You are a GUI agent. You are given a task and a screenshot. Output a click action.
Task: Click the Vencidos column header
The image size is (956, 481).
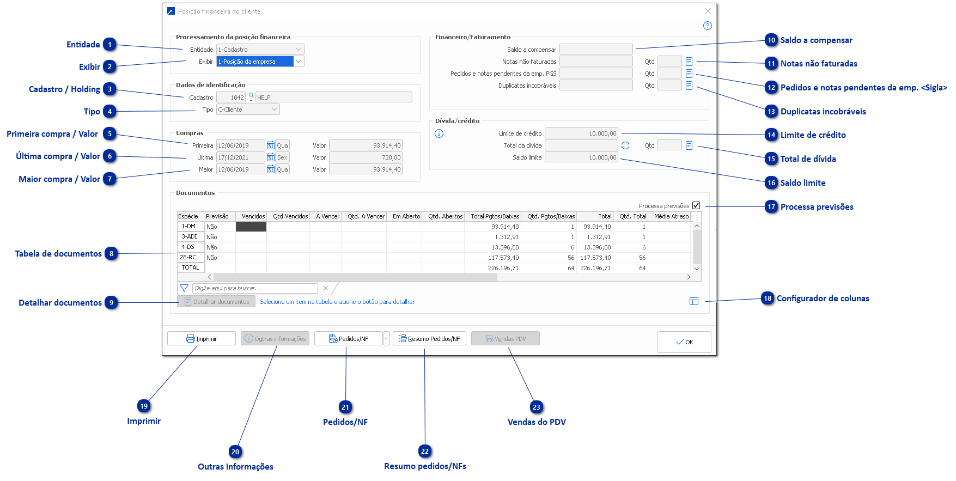pyautogui.click(x=251, y=217)
